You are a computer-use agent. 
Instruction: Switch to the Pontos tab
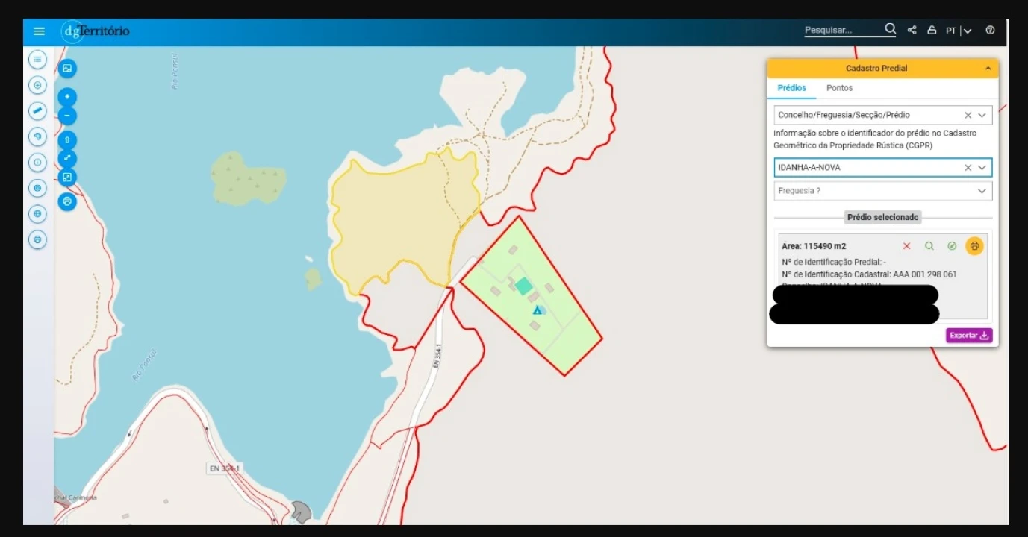coord(839,88)
